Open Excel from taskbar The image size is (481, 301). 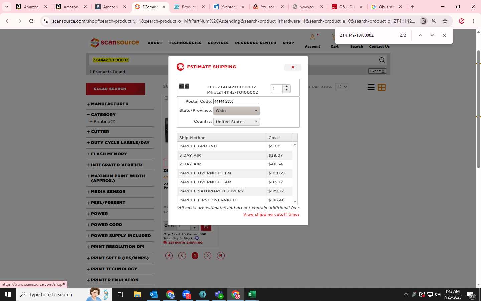pos(252,294)
